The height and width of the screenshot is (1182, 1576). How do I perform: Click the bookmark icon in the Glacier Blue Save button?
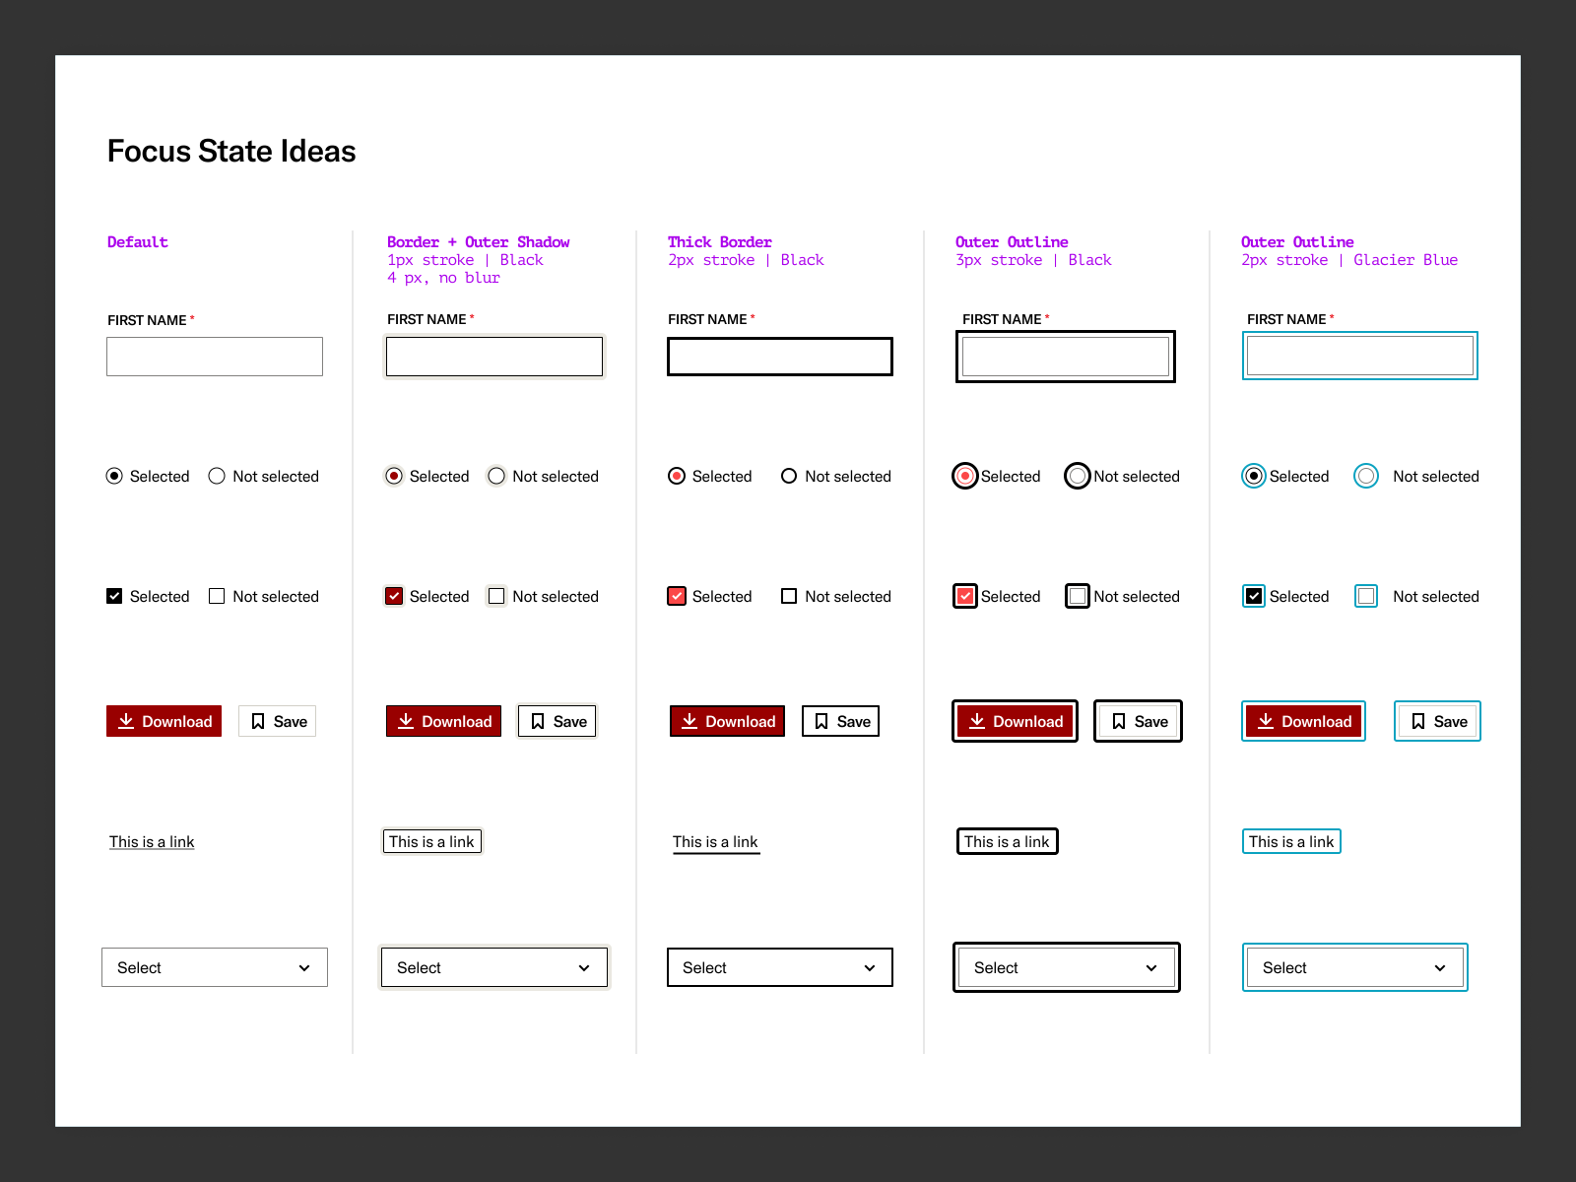coord(1419,721)
